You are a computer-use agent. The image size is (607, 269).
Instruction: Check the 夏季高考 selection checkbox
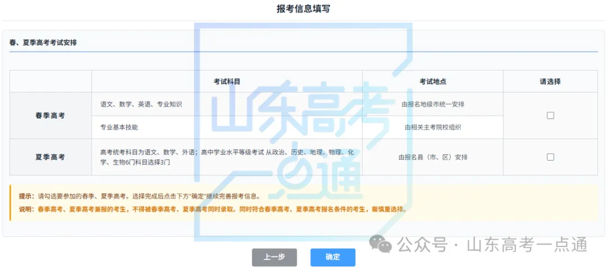click(x=550, y=157)
